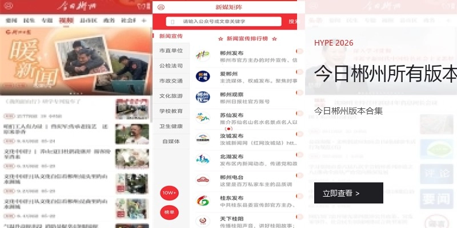This screenshot has width=457, height=228.
Task: Click the 郴州电台 account name
Action: pos(232,177)
